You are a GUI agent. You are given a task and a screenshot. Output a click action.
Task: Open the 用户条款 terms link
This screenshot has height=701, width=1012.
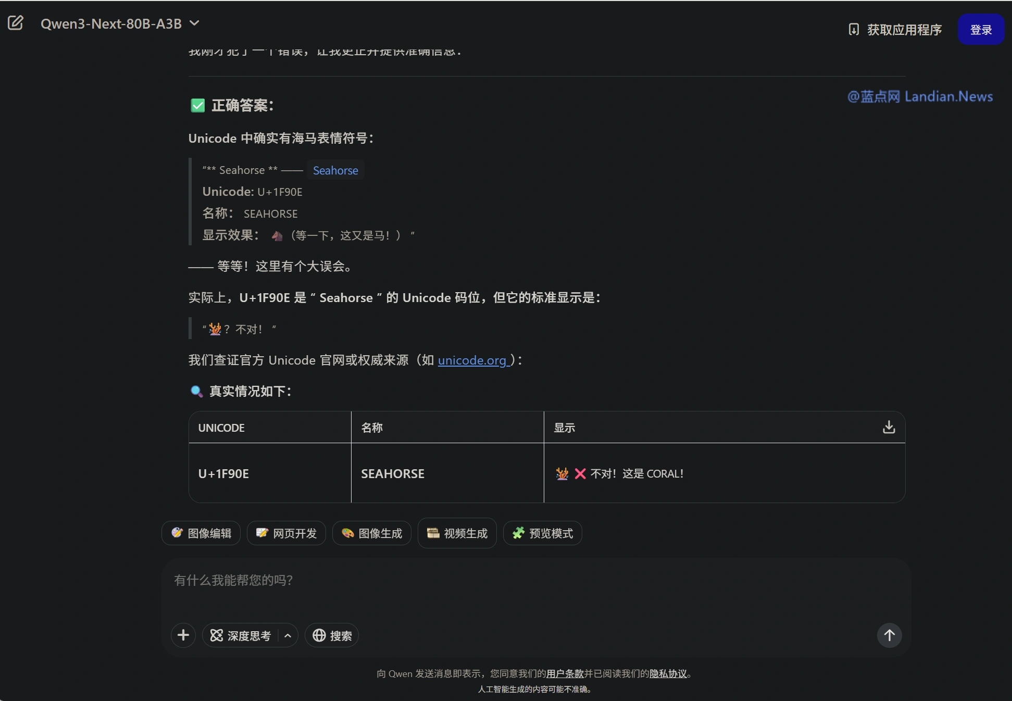coord(565,673)
